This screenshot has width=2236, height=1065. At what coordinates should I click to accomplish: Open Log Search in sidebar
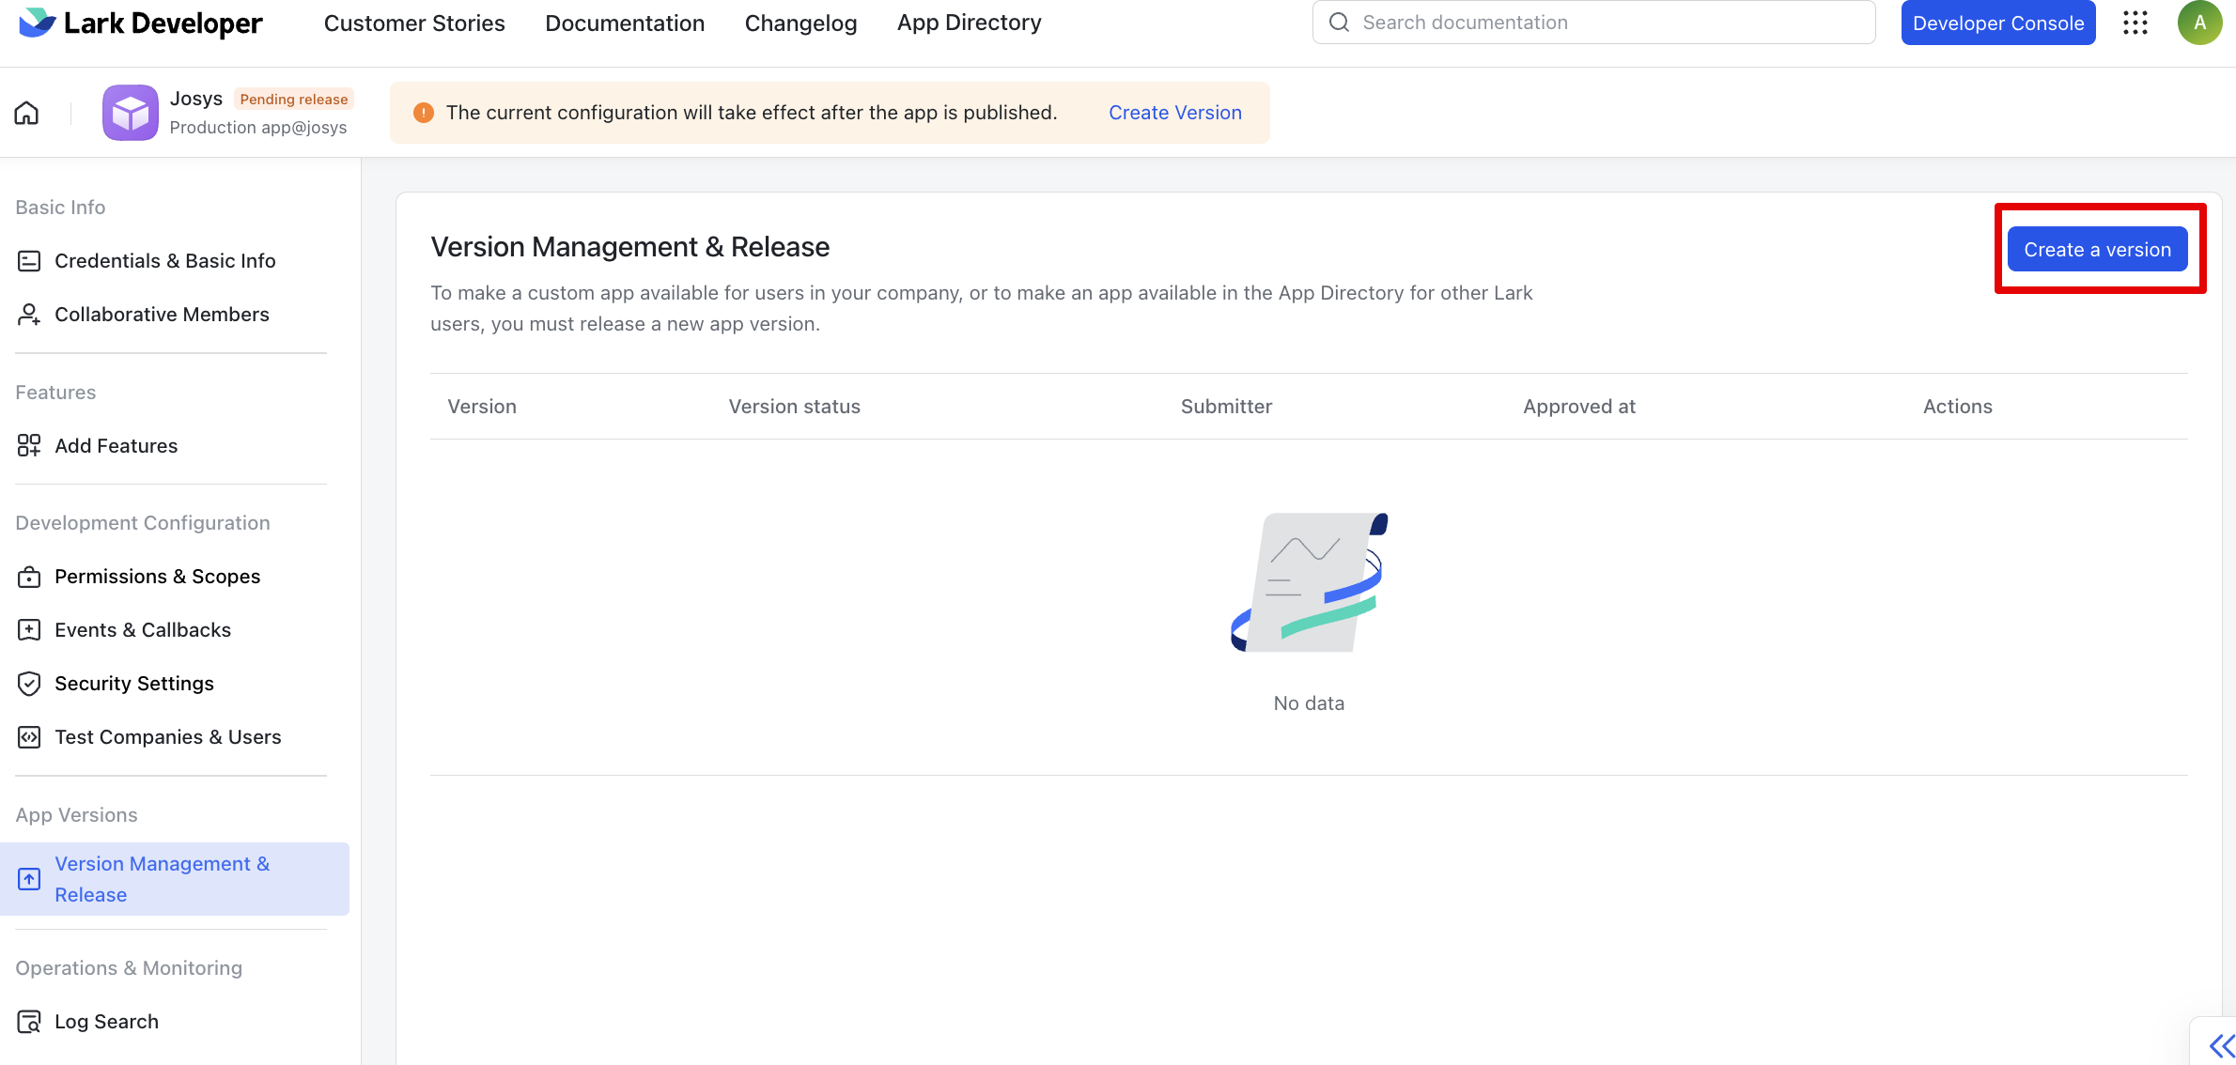coord(106,1022)
